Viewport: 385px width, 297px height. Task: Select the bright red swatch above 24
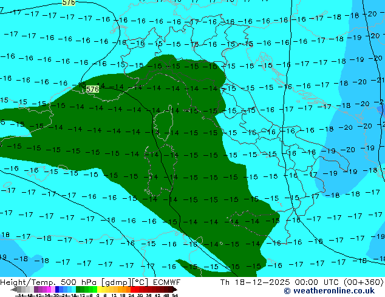click(132, 289)
